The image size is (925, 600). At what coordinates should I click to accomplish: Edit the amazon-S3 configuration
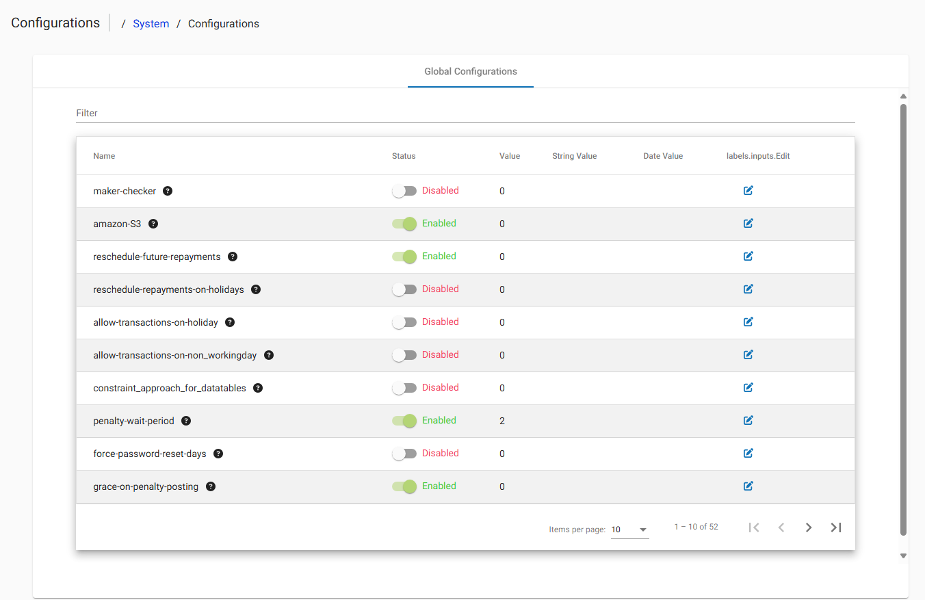click(x=748, y=224)
